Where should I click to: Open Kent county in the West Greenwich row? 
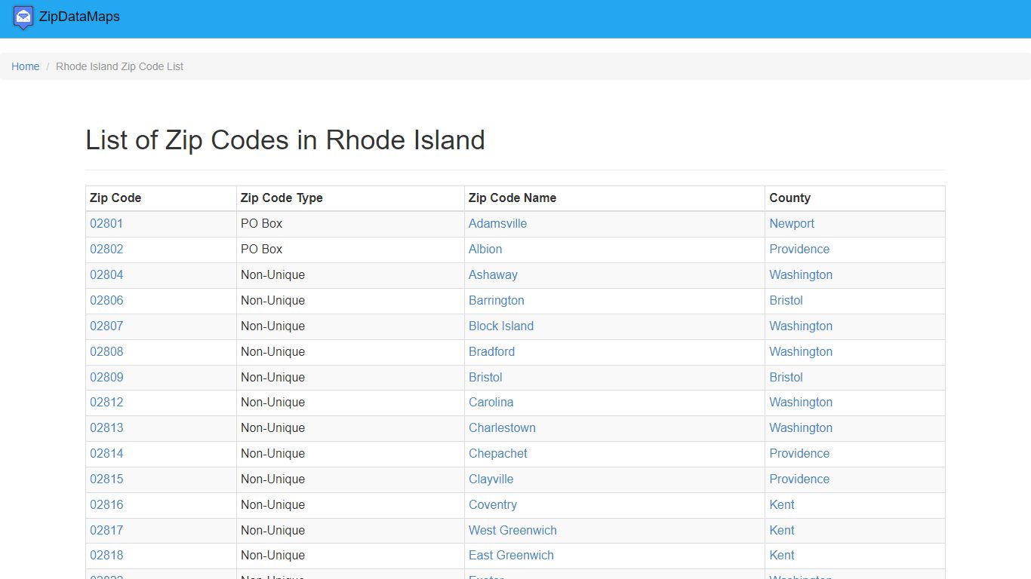[x=782, y=531]
